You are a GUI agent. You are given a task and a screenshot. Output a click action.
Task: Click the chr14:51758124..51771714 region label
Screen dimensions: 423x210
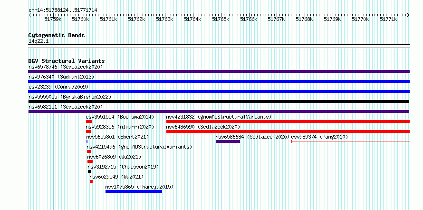[x=63, y=10]
